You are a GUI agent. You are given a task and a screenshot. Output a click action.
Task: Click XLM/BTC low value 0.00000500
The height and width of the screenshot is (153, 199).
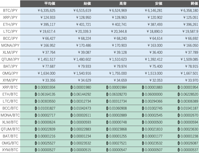tap(152, 122)
